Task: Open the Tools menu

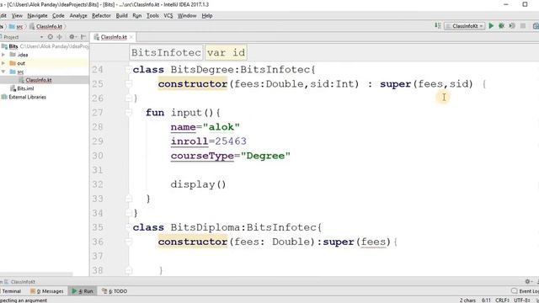Action: point(152,16)
